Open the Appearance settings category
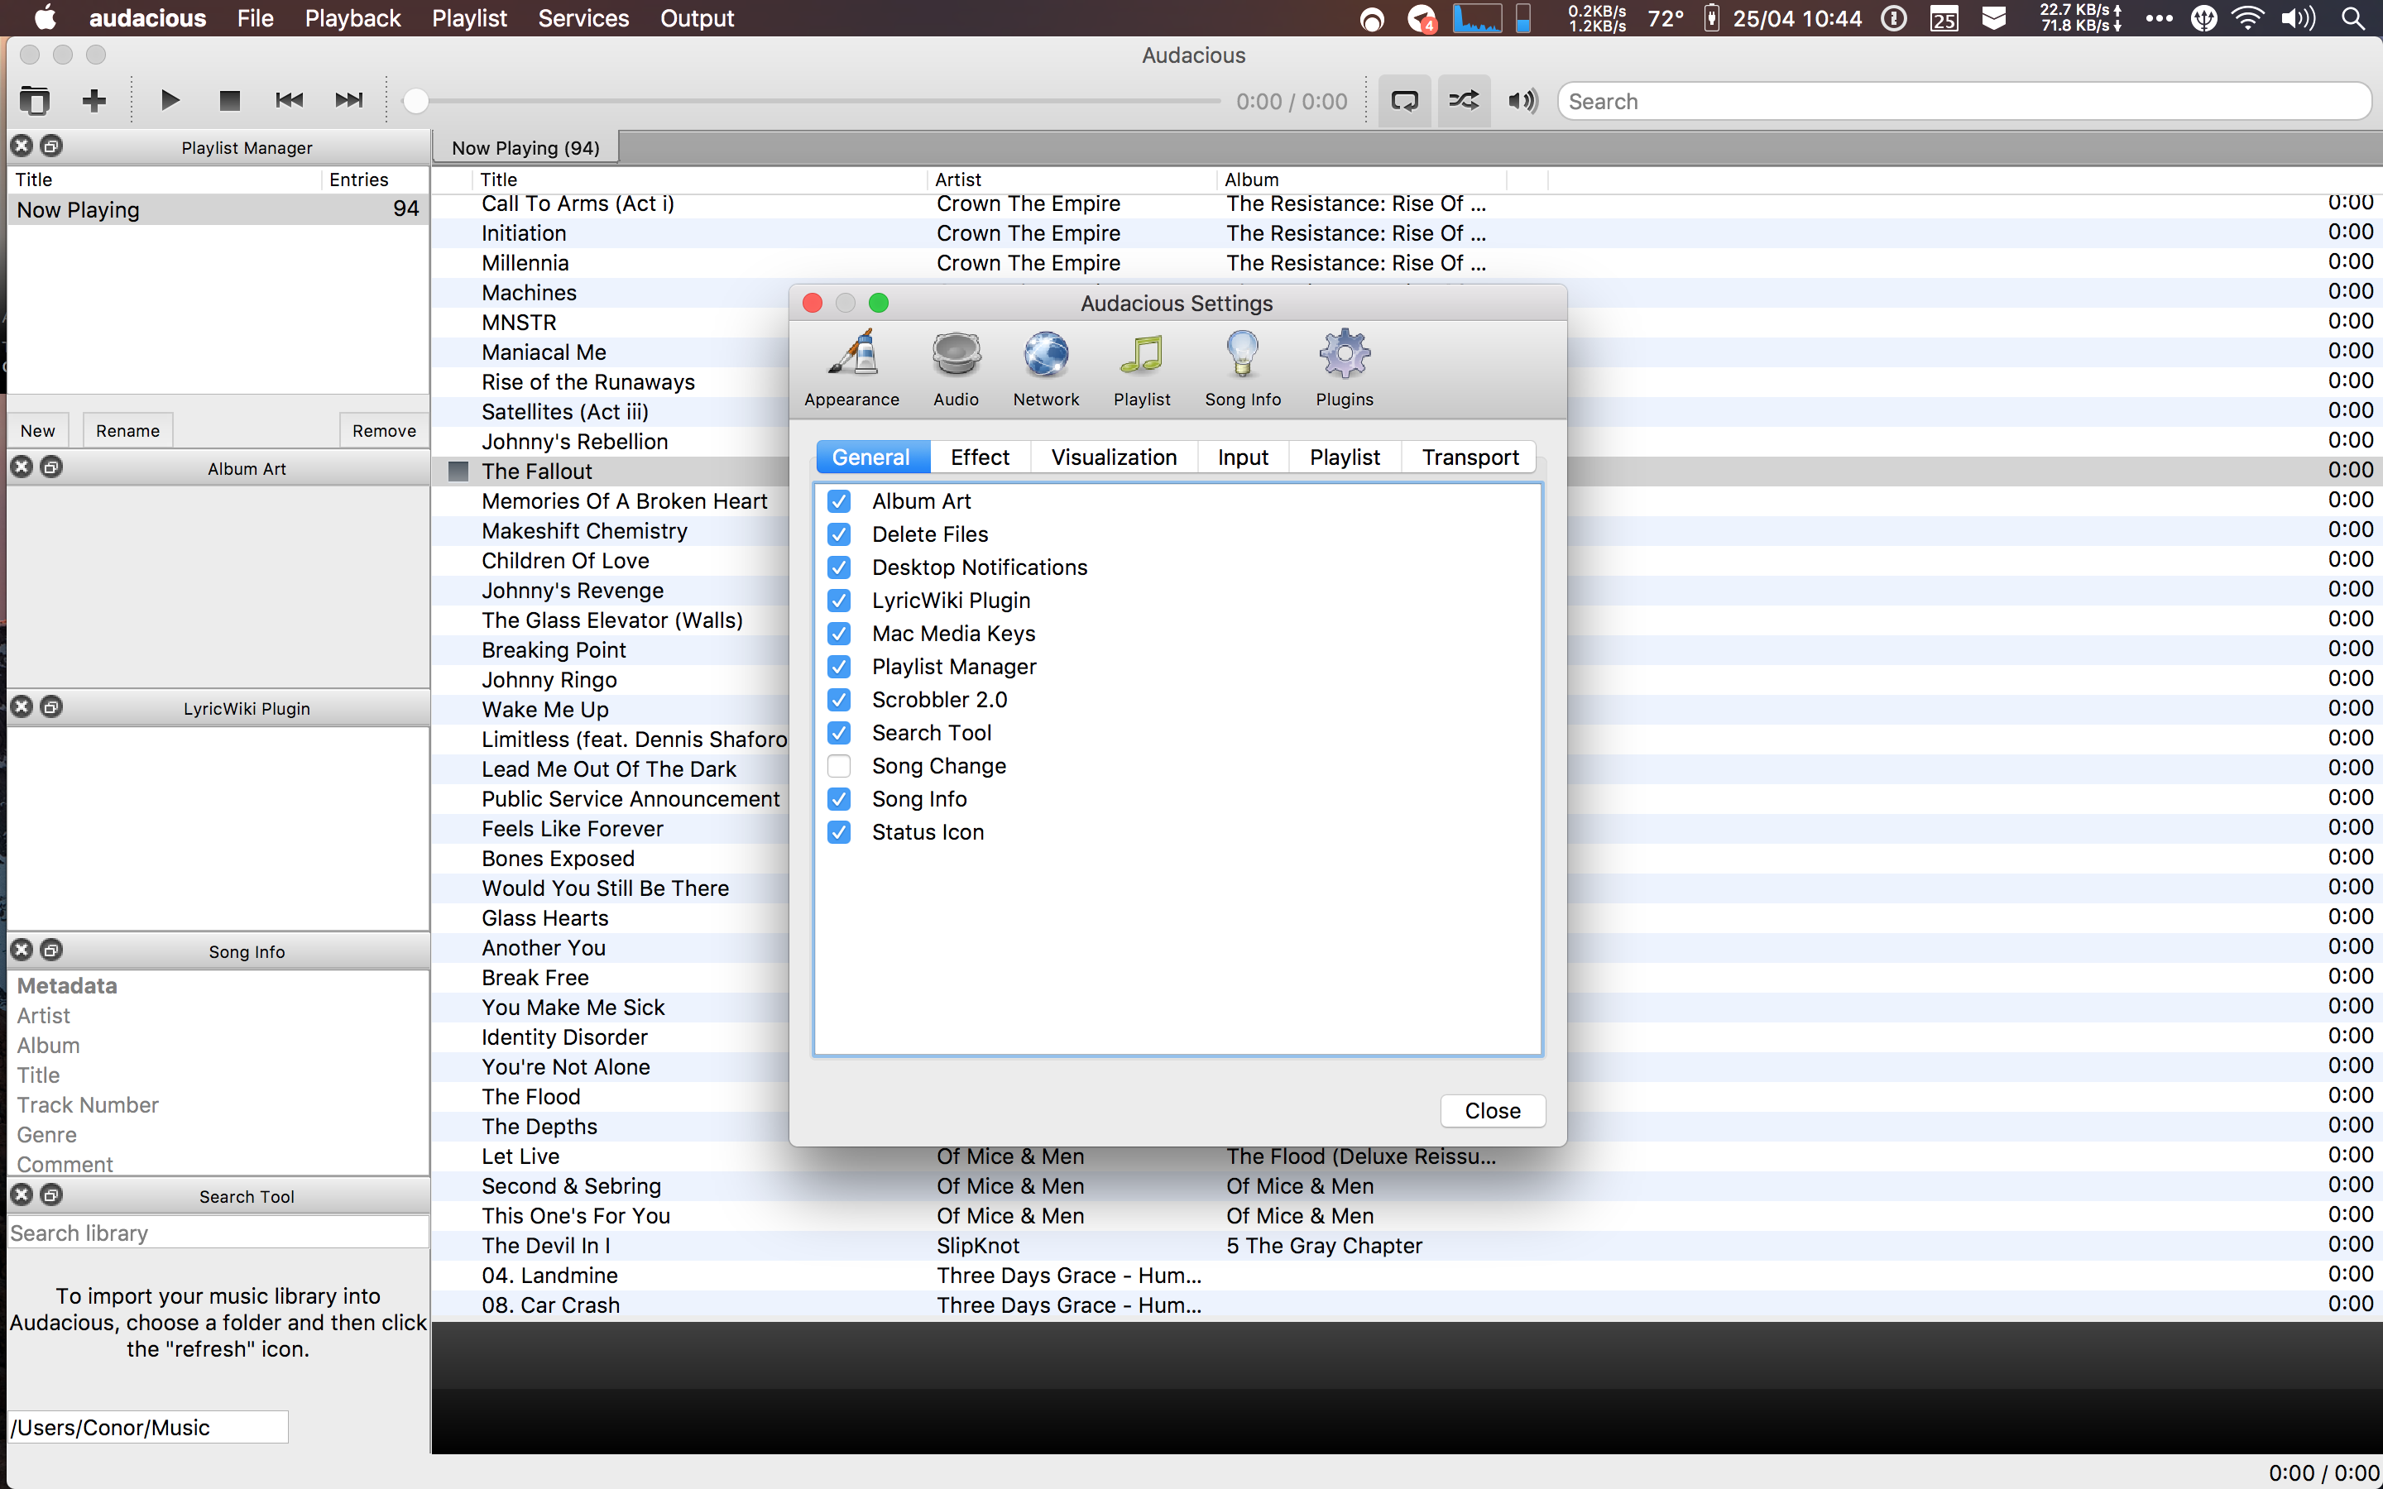2383x1489 pixels. 851,369
